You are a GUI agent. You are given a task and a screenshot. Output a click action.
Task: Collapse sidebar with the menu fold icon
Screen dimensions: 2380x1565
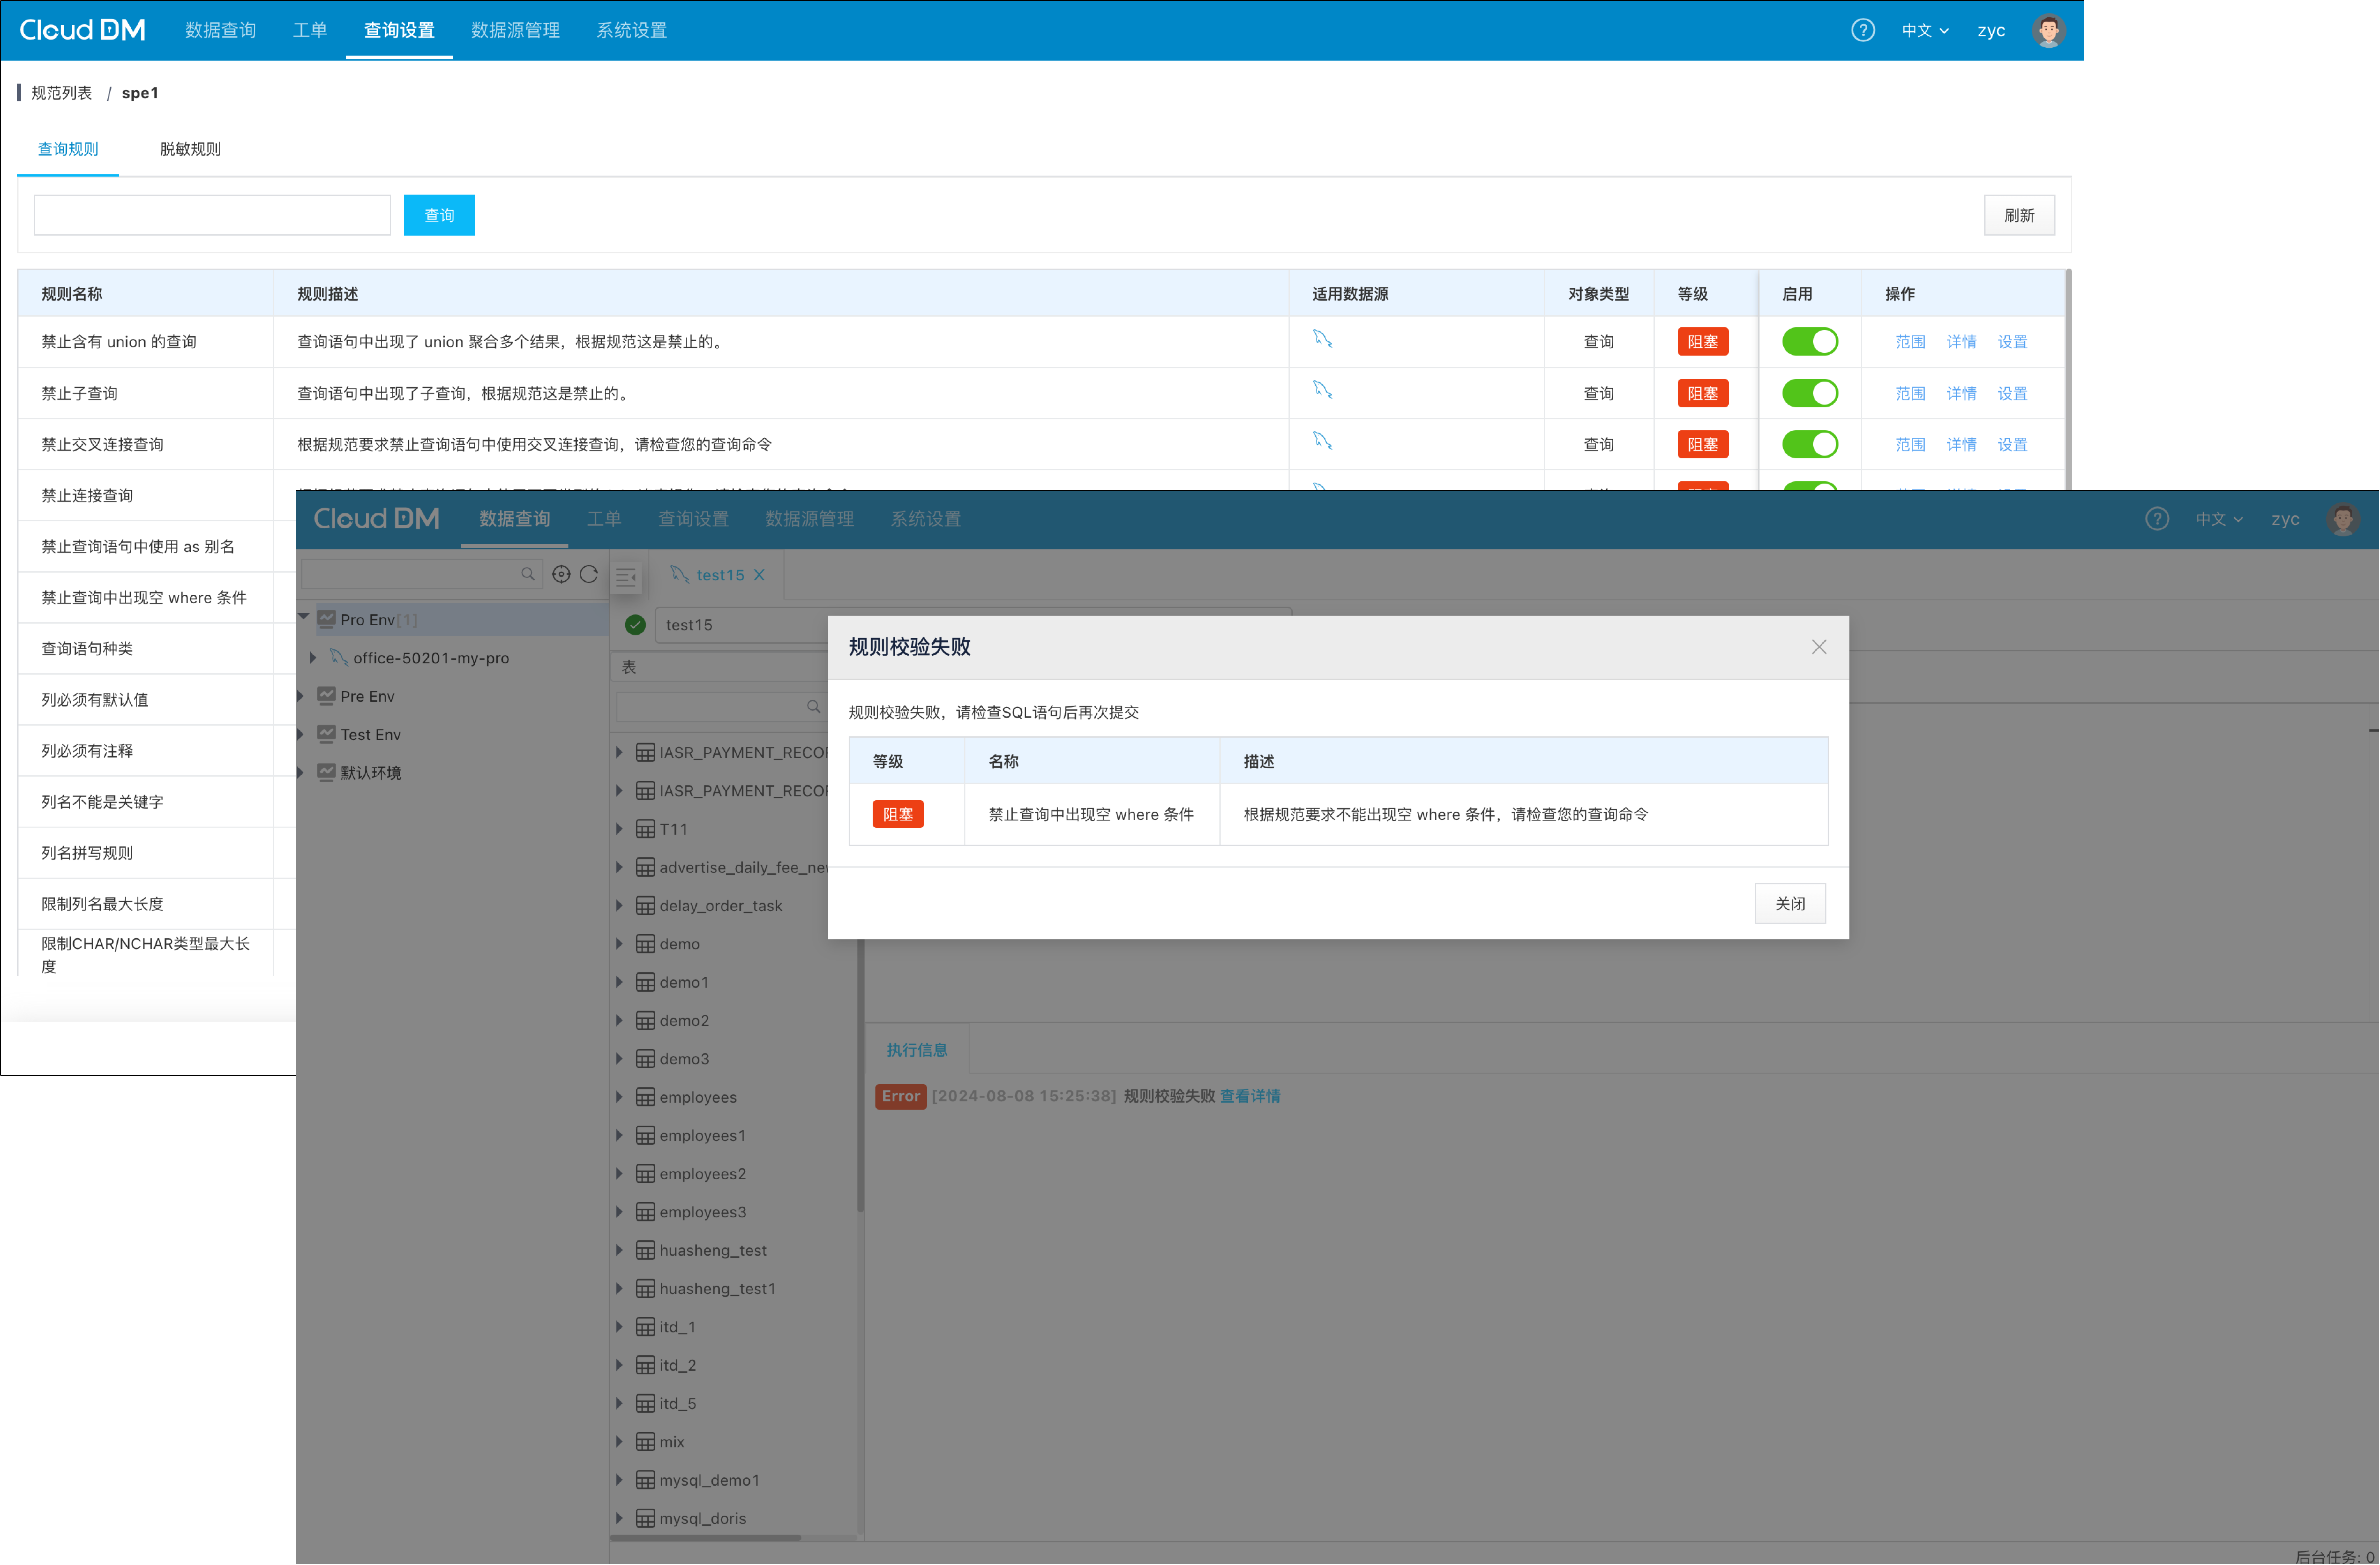tap(626, 577)
